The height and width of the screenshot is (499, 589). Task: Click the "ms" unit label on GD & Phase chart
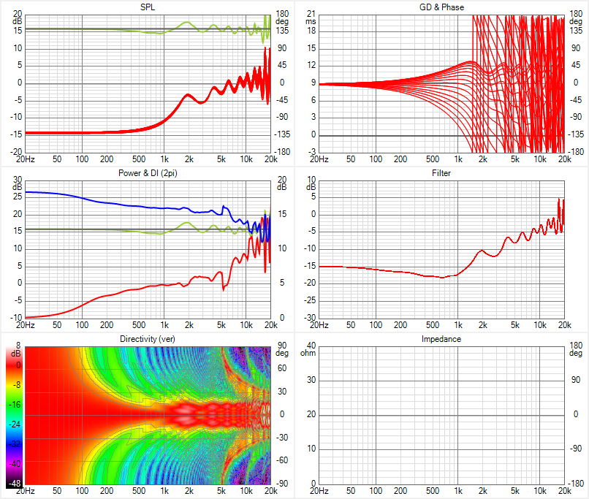tap(311, 21)
